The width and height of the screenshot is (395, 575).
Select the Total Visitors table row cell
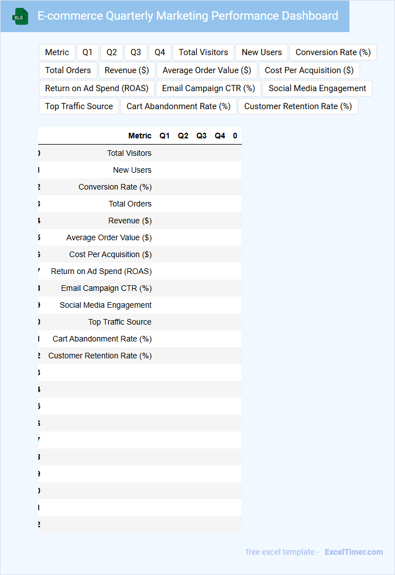[129, 153]
